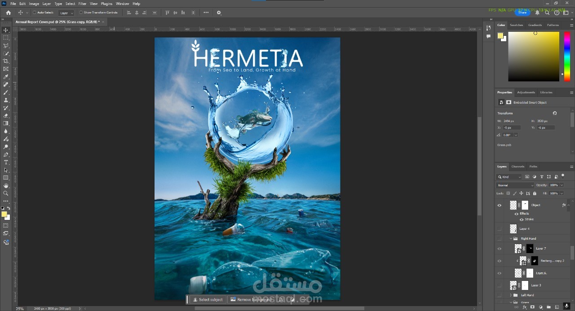Select the Horizontal Type tool
The image size is (575, 311).
6,162
